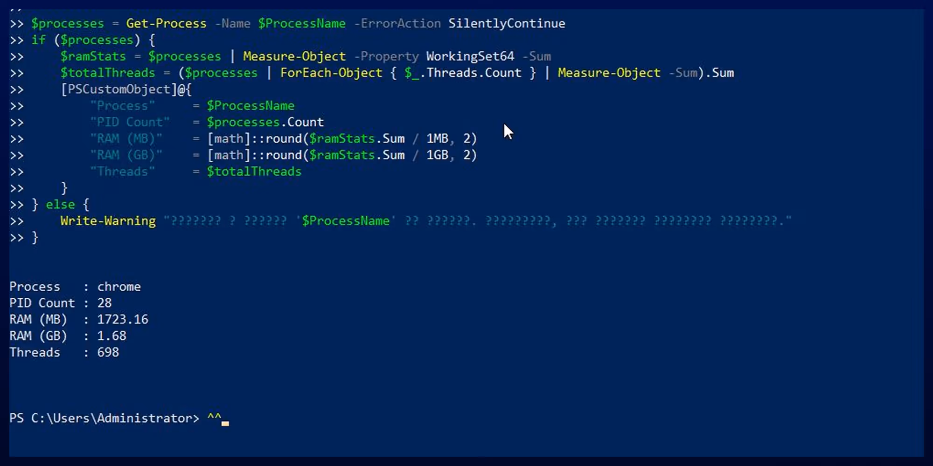Click the $processes.Count expression
This screenshot has width=933, height=466.
coord(265,122)
